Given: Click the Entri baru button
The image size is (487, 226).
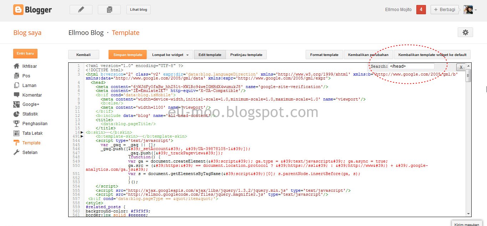Looking at the screenshot, I should click(x=25, y=53).
